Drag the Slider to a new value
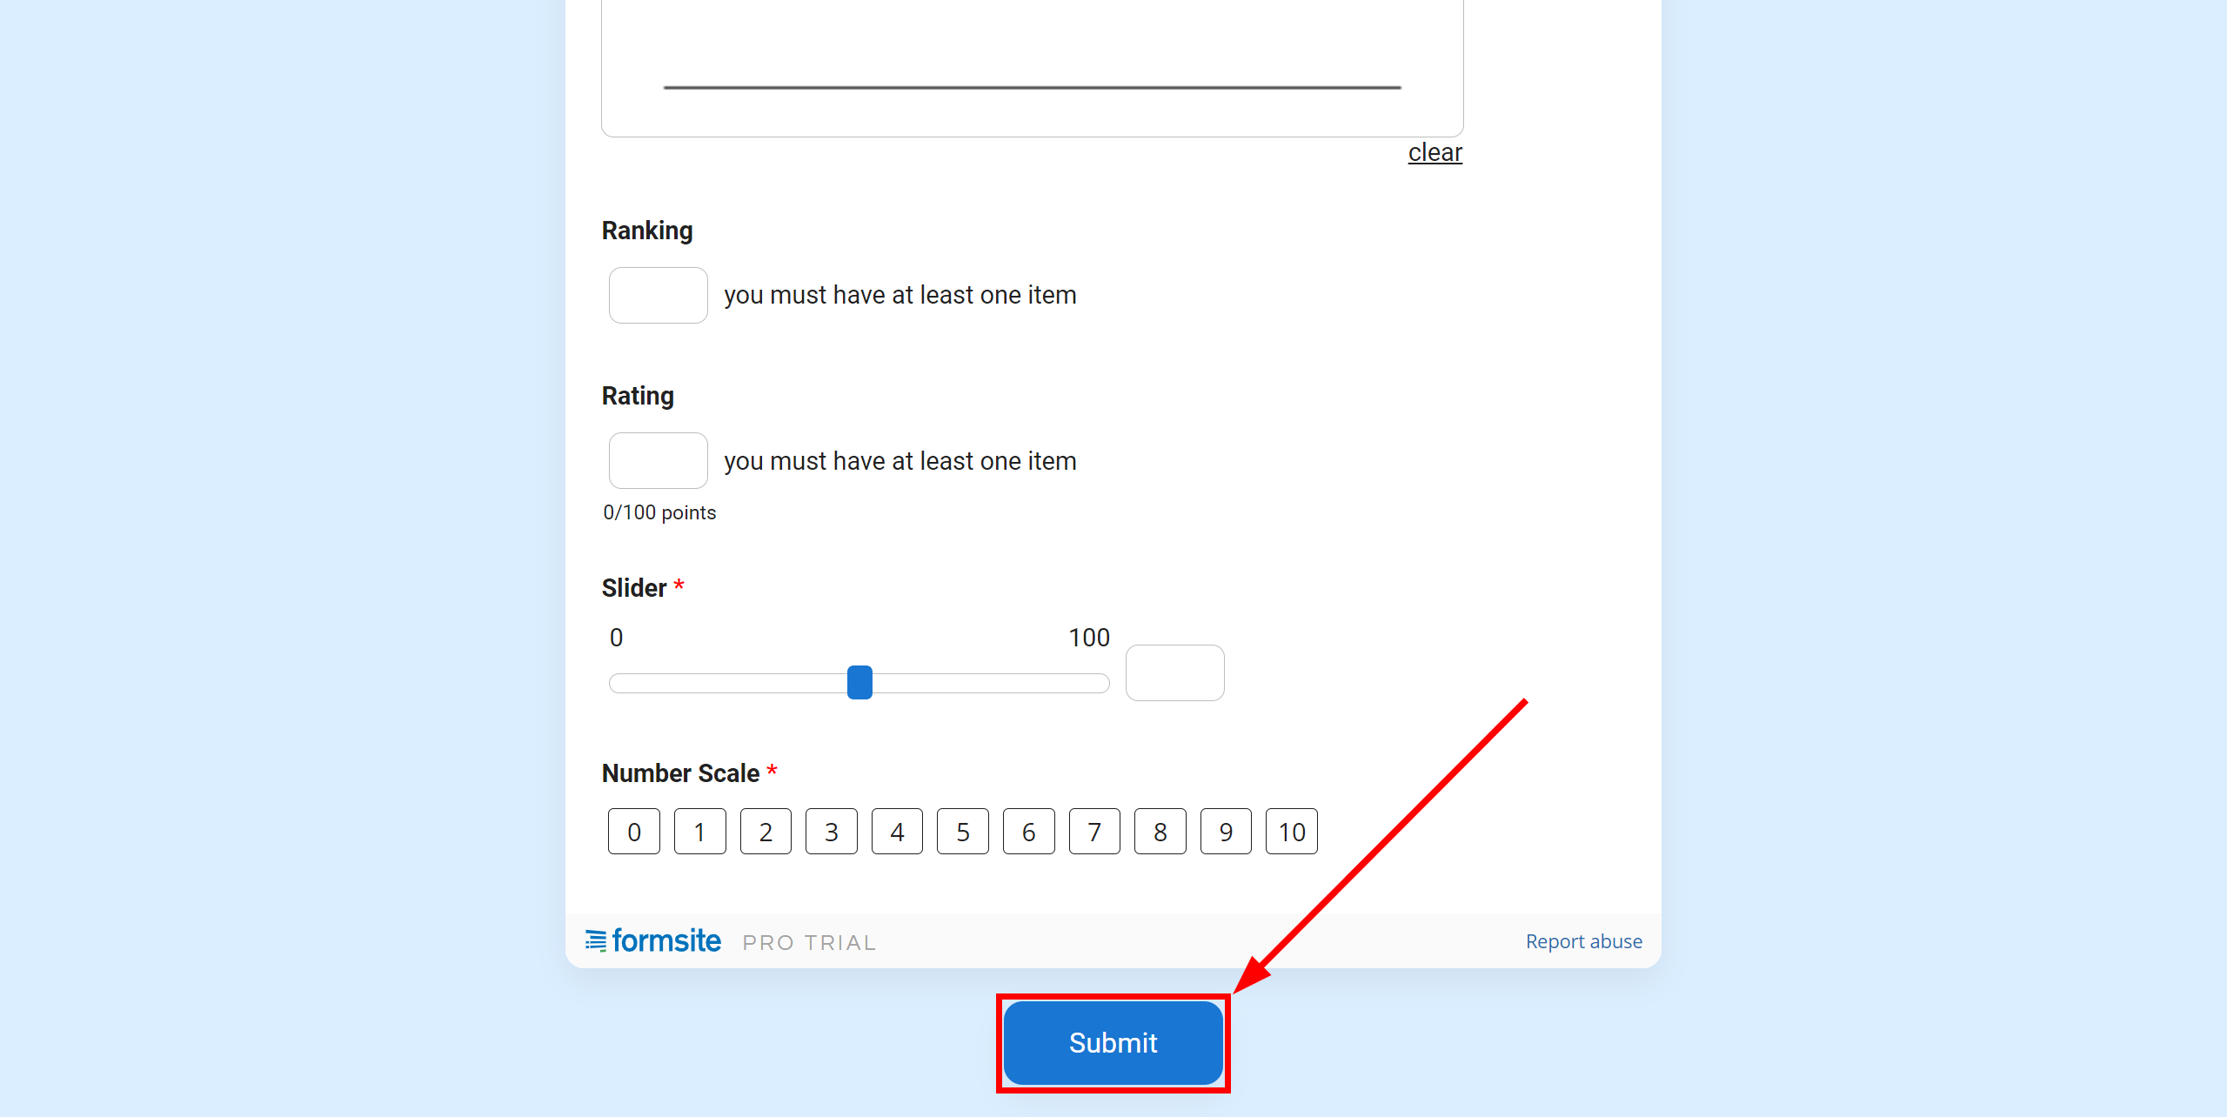 860,681
